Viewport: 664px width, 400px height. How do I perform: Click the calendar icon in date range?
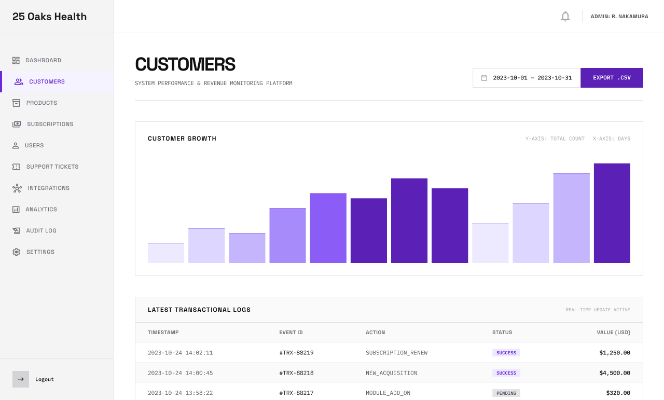pos(485,77)
